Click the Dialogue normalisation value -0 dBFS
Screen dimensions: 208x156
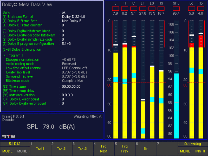[x=69, y=60]
